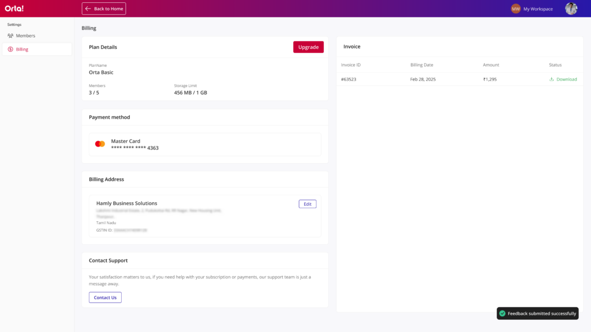Click the Orta! logo
This screenshot has width=591, height=332.
point(14,9)
